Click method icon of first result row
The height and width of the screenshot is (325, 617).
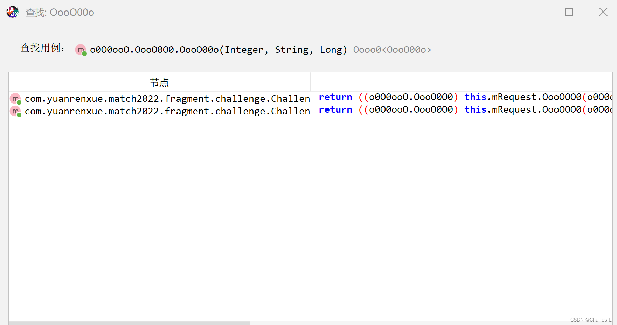(15, 99)
